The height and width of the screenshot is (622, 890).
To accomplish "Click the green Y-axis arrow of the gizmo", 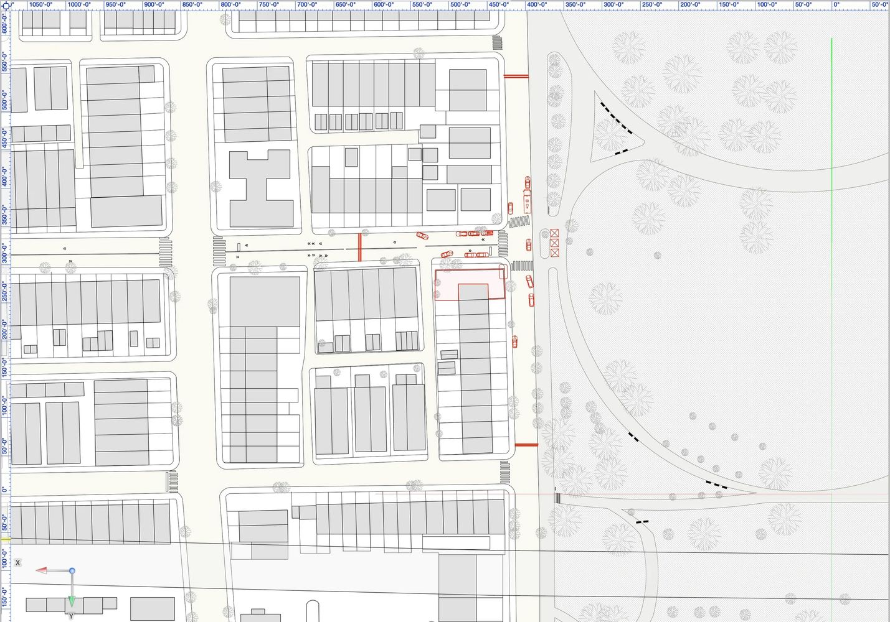I will coord(72,601).
